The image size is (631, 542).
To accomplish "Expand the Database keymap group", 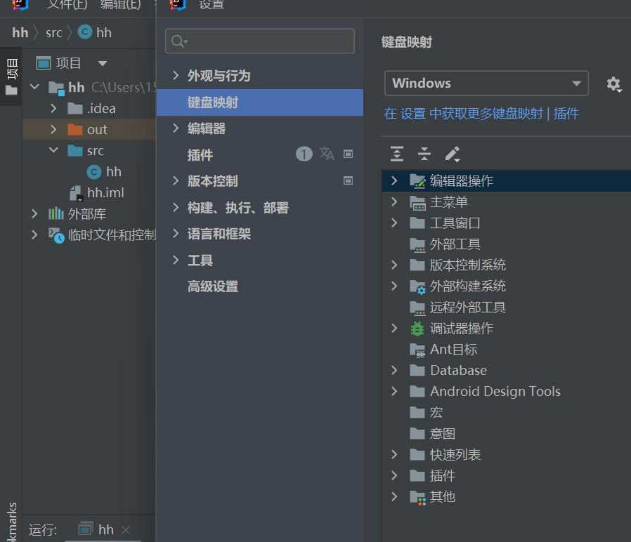I will tap(394, 370).
